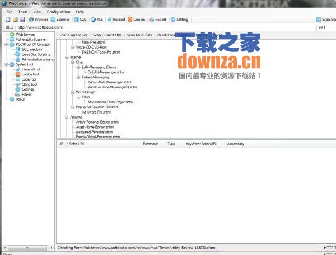This screenshot has height=255, width=336.
Task: Open the Tools menu
Action: (x=22, y=12)
